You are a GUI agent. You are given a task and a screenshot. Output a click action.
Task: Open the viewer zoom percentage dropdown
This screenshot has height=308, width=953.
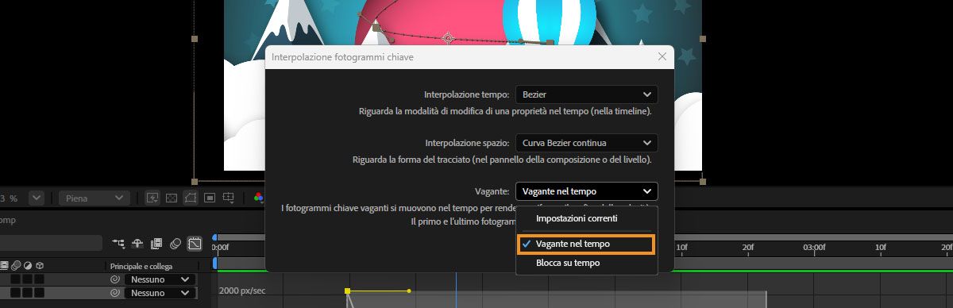point(36,198)
